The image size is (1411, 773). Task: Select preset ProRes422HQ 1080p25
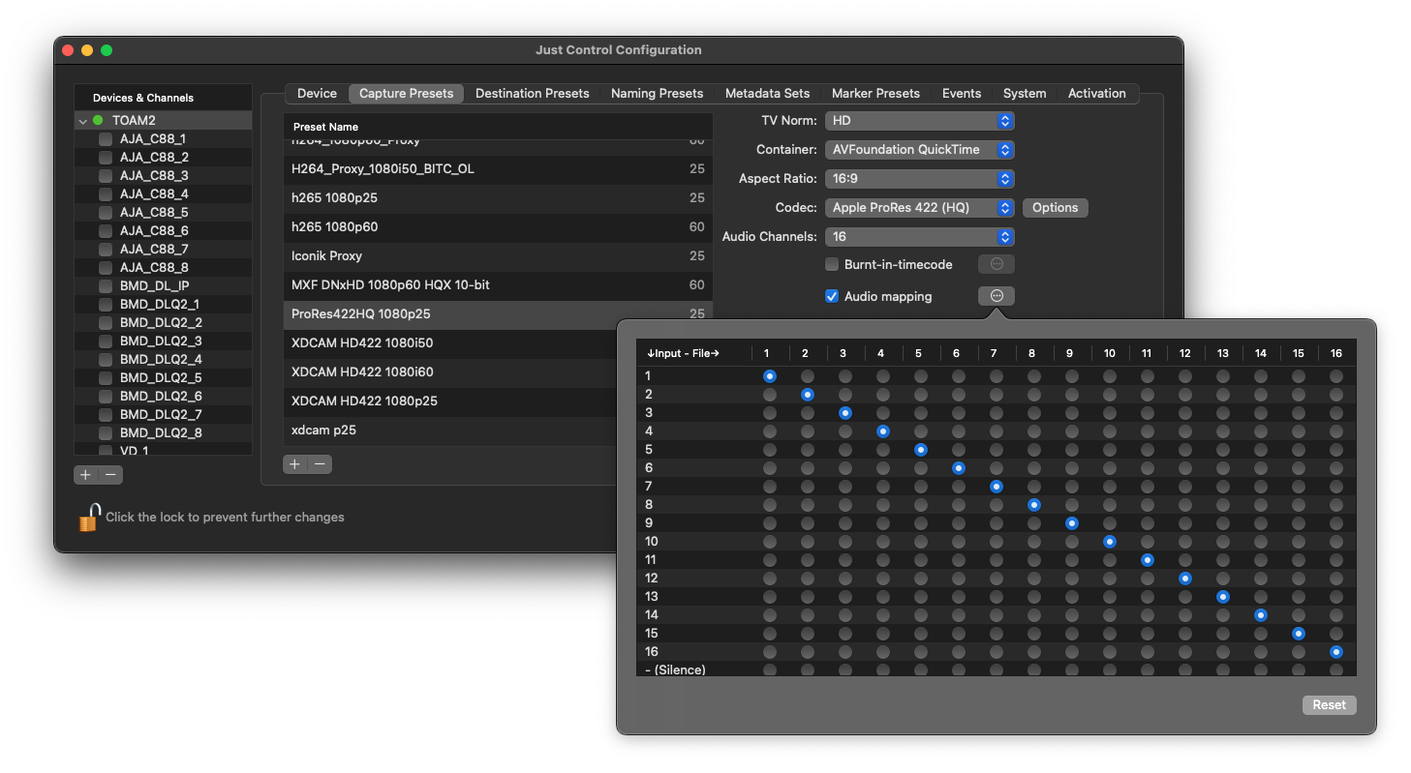(x=498, y=314)
